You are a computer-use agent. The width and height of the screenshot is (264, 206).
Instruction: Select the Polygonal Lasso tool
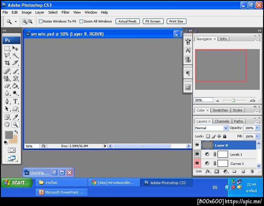coord(7,55)
